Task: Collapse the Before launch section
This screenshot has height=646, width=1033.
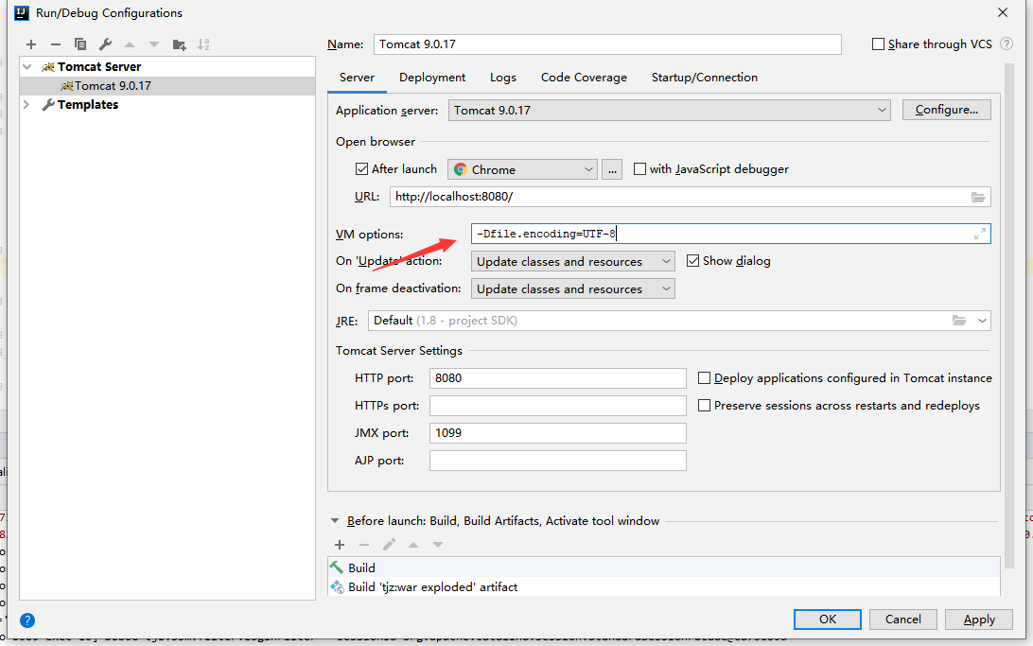Action: tap(335, 521)
